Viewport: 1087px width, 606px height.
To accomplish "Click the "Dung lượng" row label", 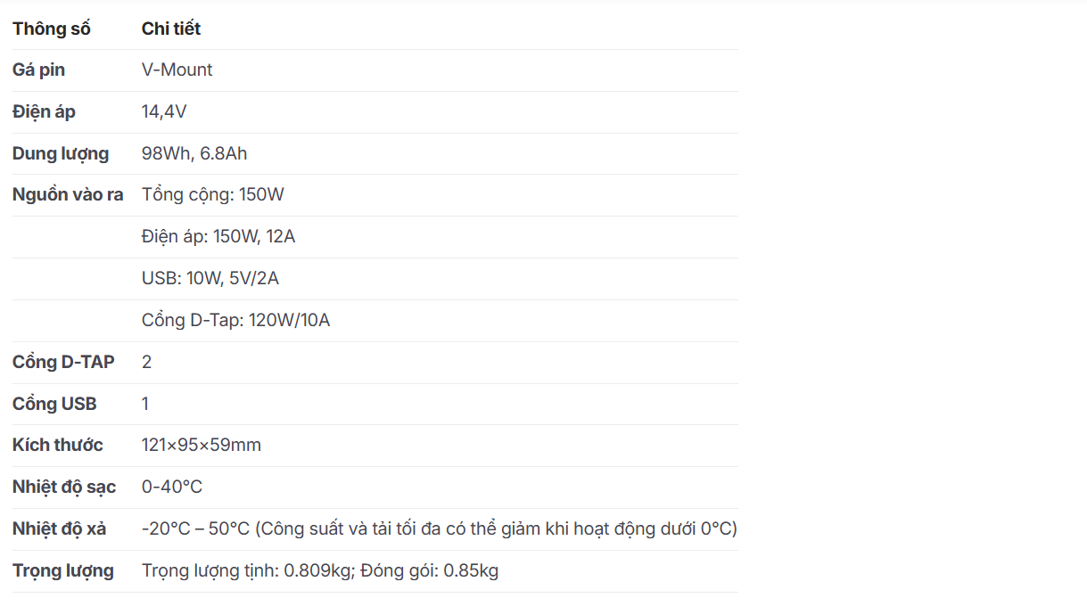I will click(61, 153).
